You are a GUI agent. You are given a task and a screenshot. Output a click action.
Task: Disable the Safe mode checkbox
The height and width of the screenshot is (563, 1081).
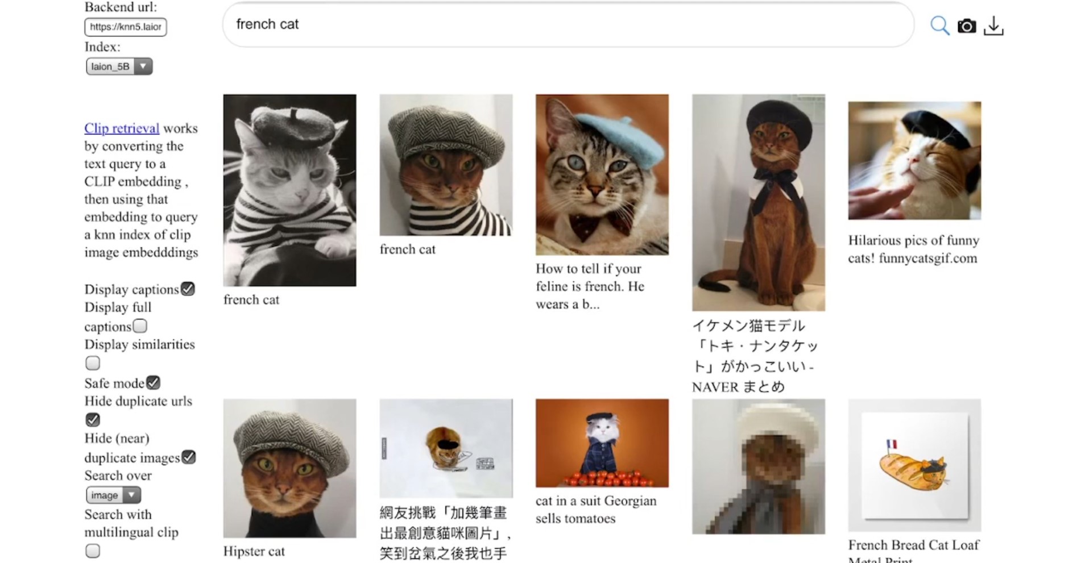154,382
